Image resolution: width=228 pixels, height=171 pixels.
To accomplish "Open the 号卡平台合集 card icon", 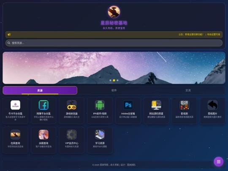I will pos(16,105).
